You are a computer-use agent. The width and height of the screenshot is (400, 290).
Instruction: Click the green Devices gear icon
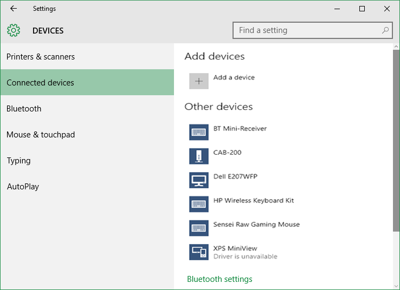coord(14,30)
